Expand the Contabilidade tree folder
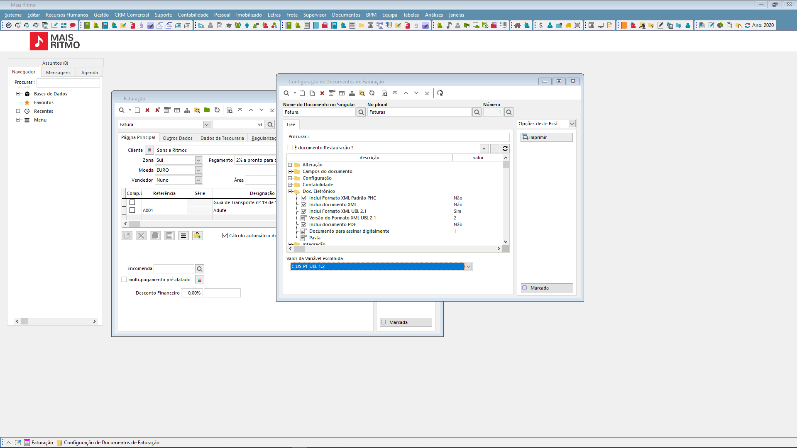 coord(290,185)
